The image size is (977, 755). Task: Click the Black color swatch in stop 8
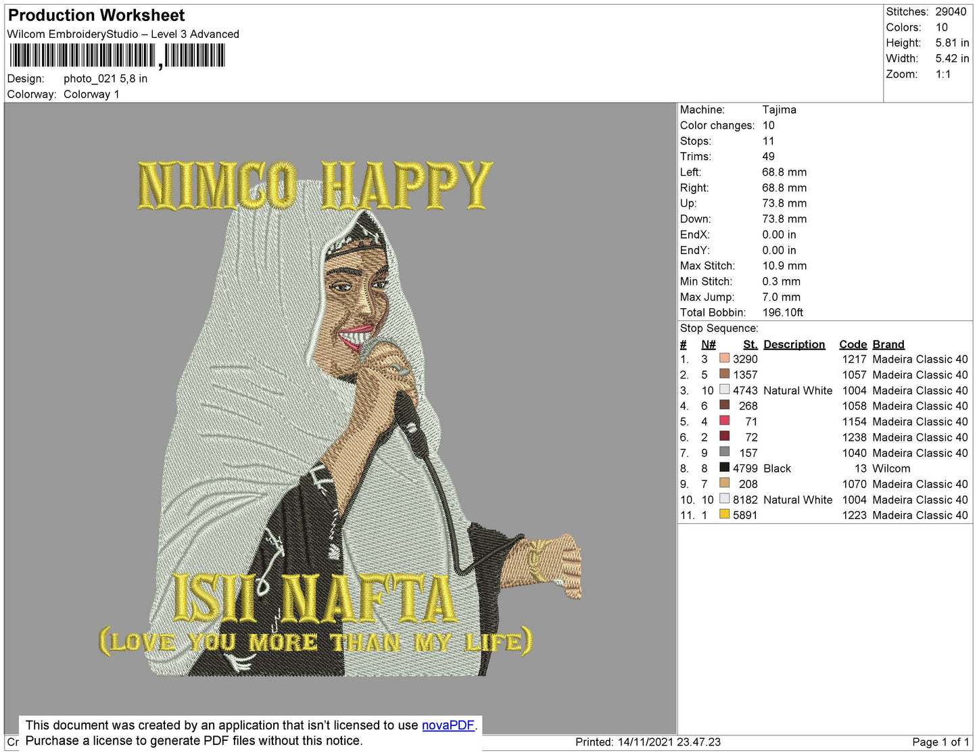tap(724, 468)
